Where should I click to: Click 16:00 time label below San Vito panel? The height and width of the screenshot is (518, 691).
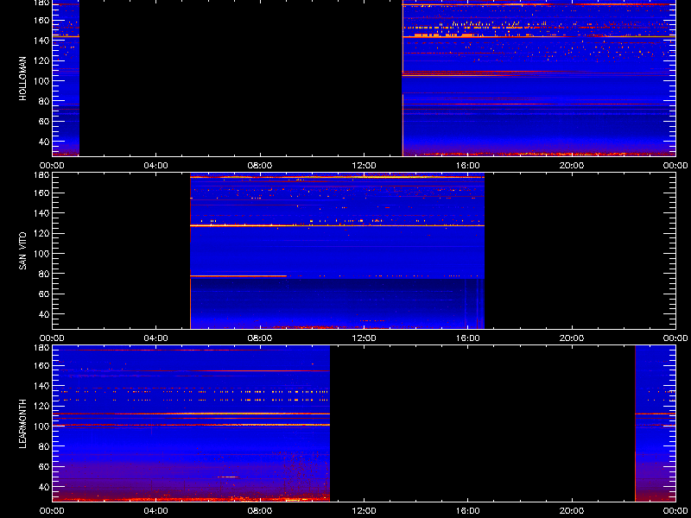pyautogui.click(x=467, y=338)
